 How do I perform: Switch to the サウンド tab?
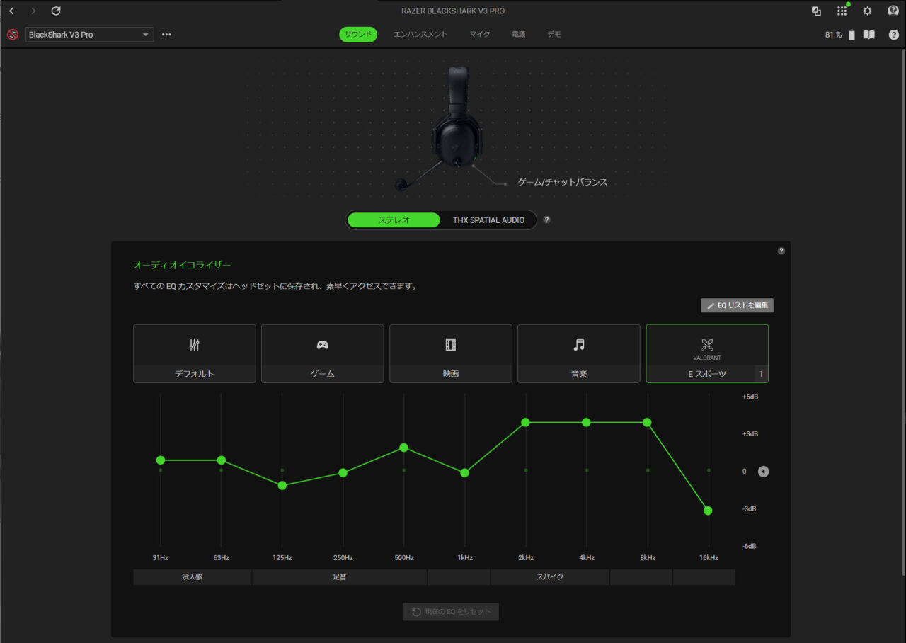click(x=358, y=34)
